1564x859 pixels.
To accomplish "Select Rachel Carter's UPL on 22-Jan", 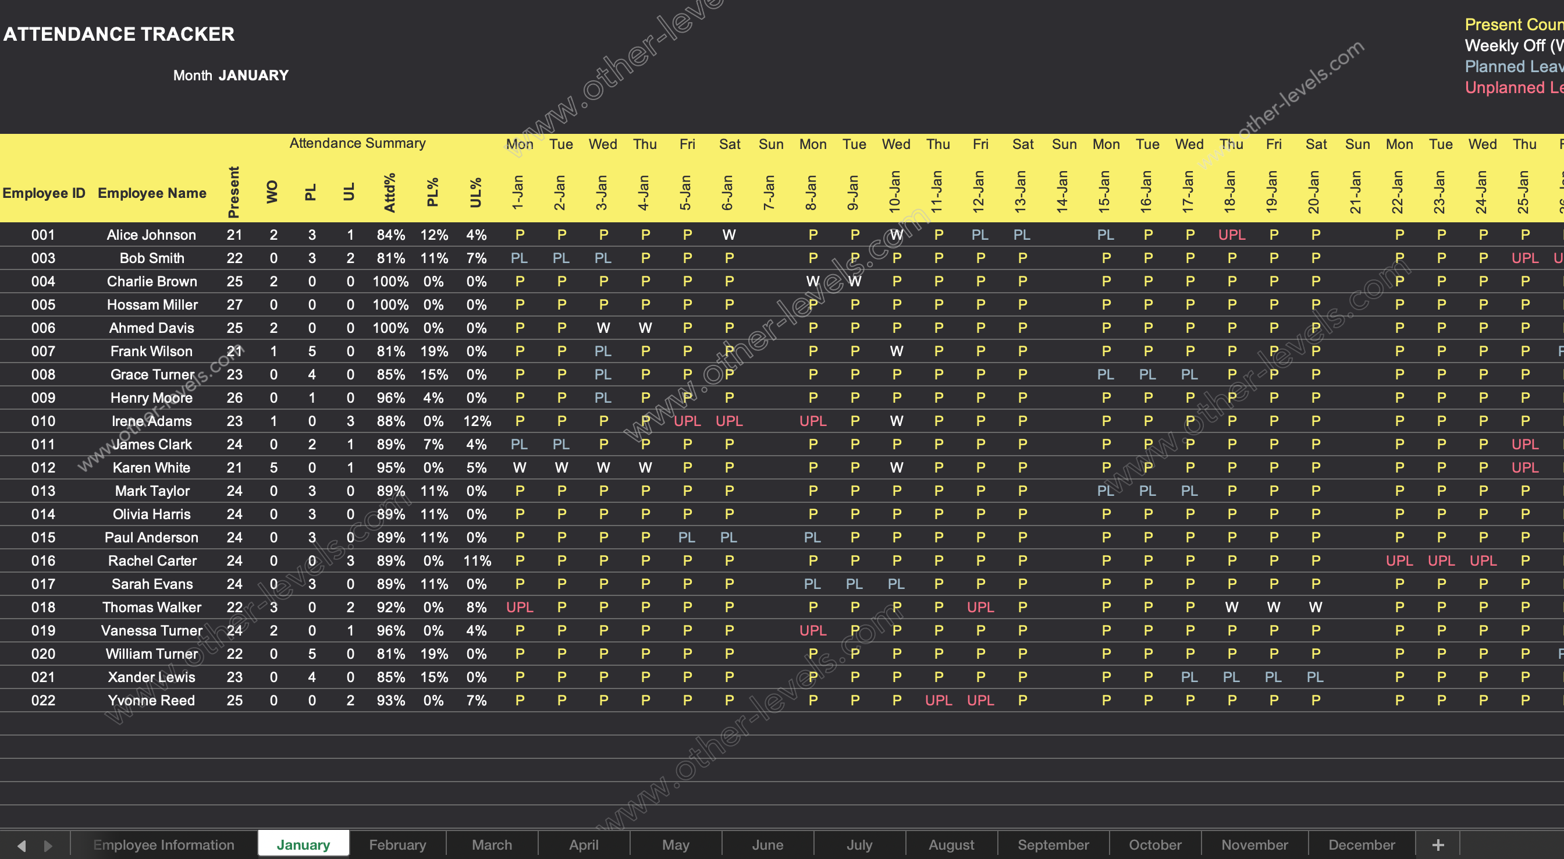I will click(1399, 560).
